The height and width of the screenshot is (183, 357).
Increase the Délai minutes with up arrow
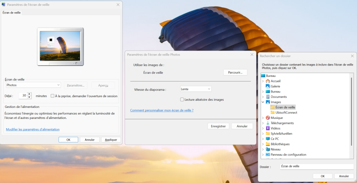(29, 94)
